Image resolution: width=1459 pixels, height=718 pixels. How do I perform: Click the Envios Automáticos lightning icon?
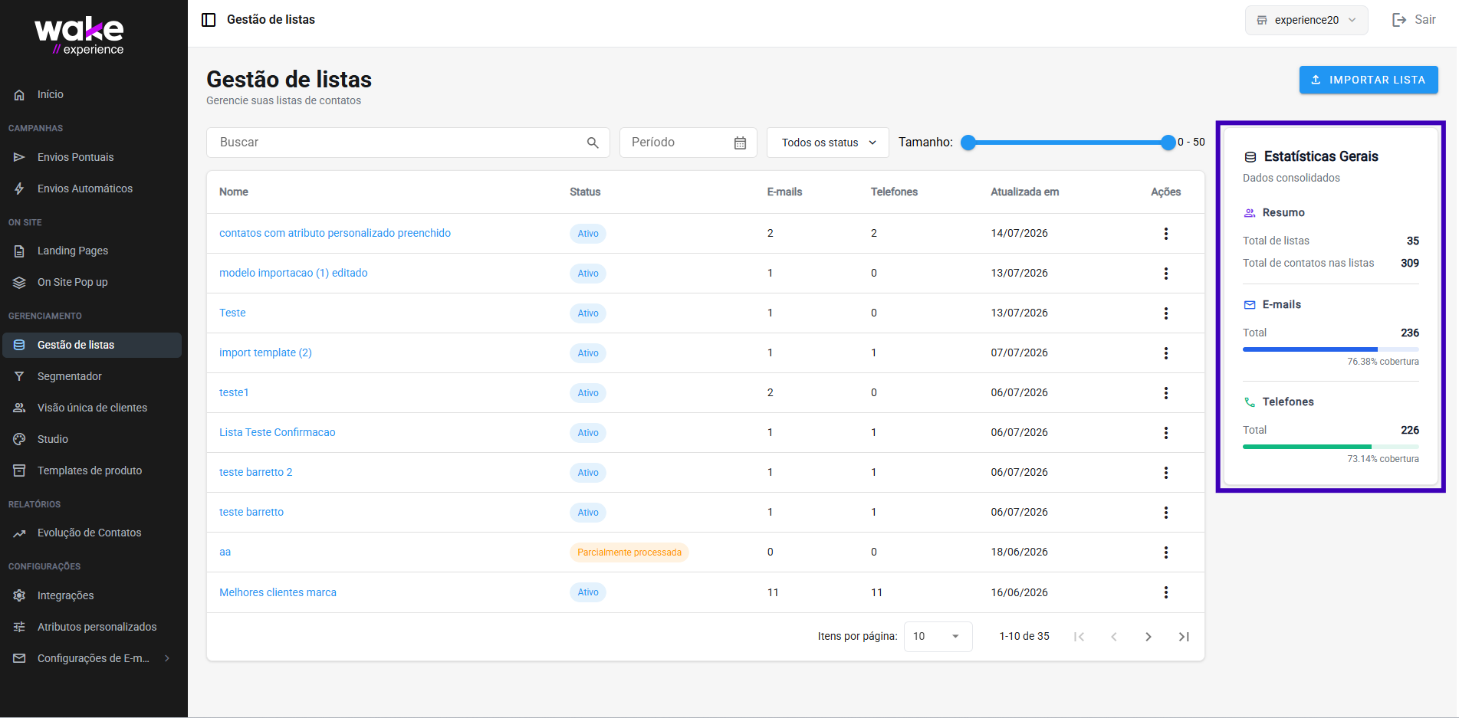[x=19, y=189]
